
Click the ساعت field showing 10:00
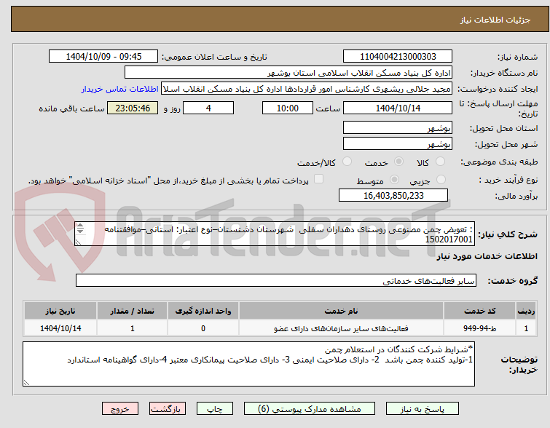[288, 108]
